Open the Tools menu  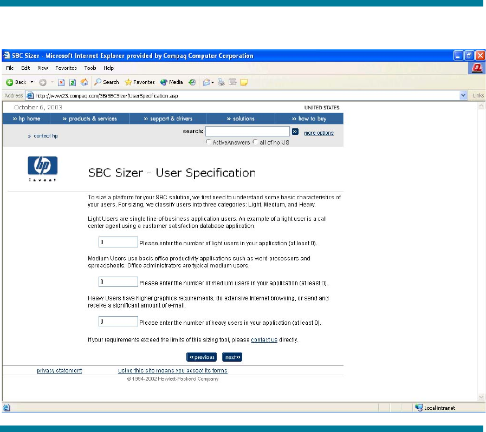[x=90, y=68]
